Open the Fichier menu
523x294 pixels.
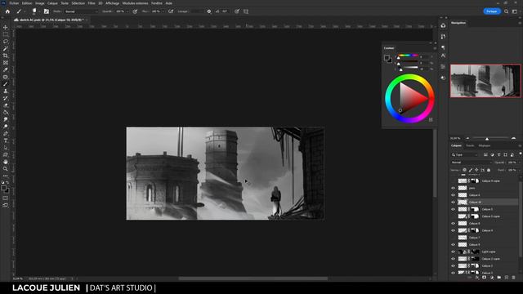point(14,3)
